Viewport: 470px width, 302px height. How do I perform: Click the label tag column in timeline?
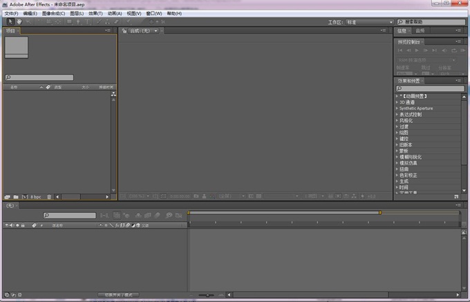(34, 225)
